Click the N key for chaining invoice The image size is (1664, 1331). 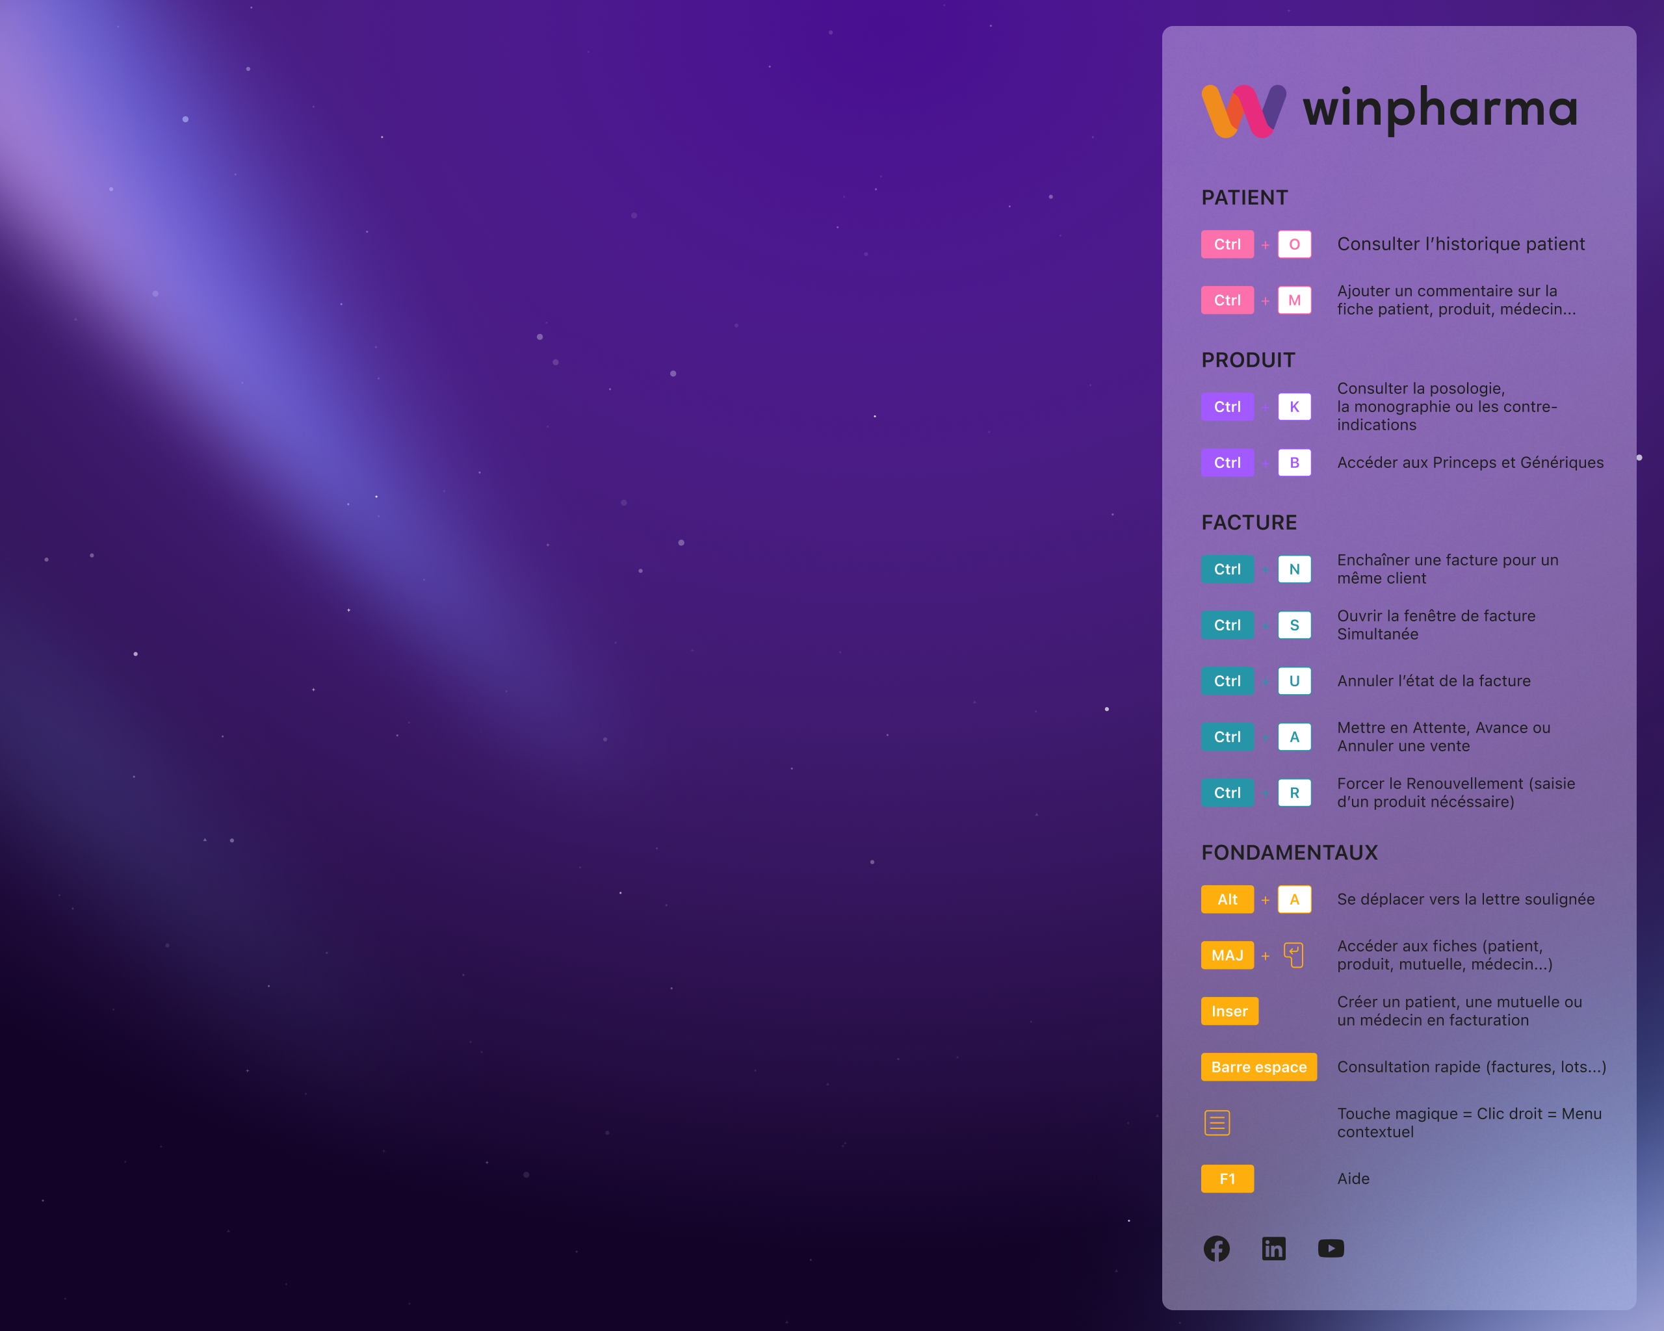click(1294, 569)
